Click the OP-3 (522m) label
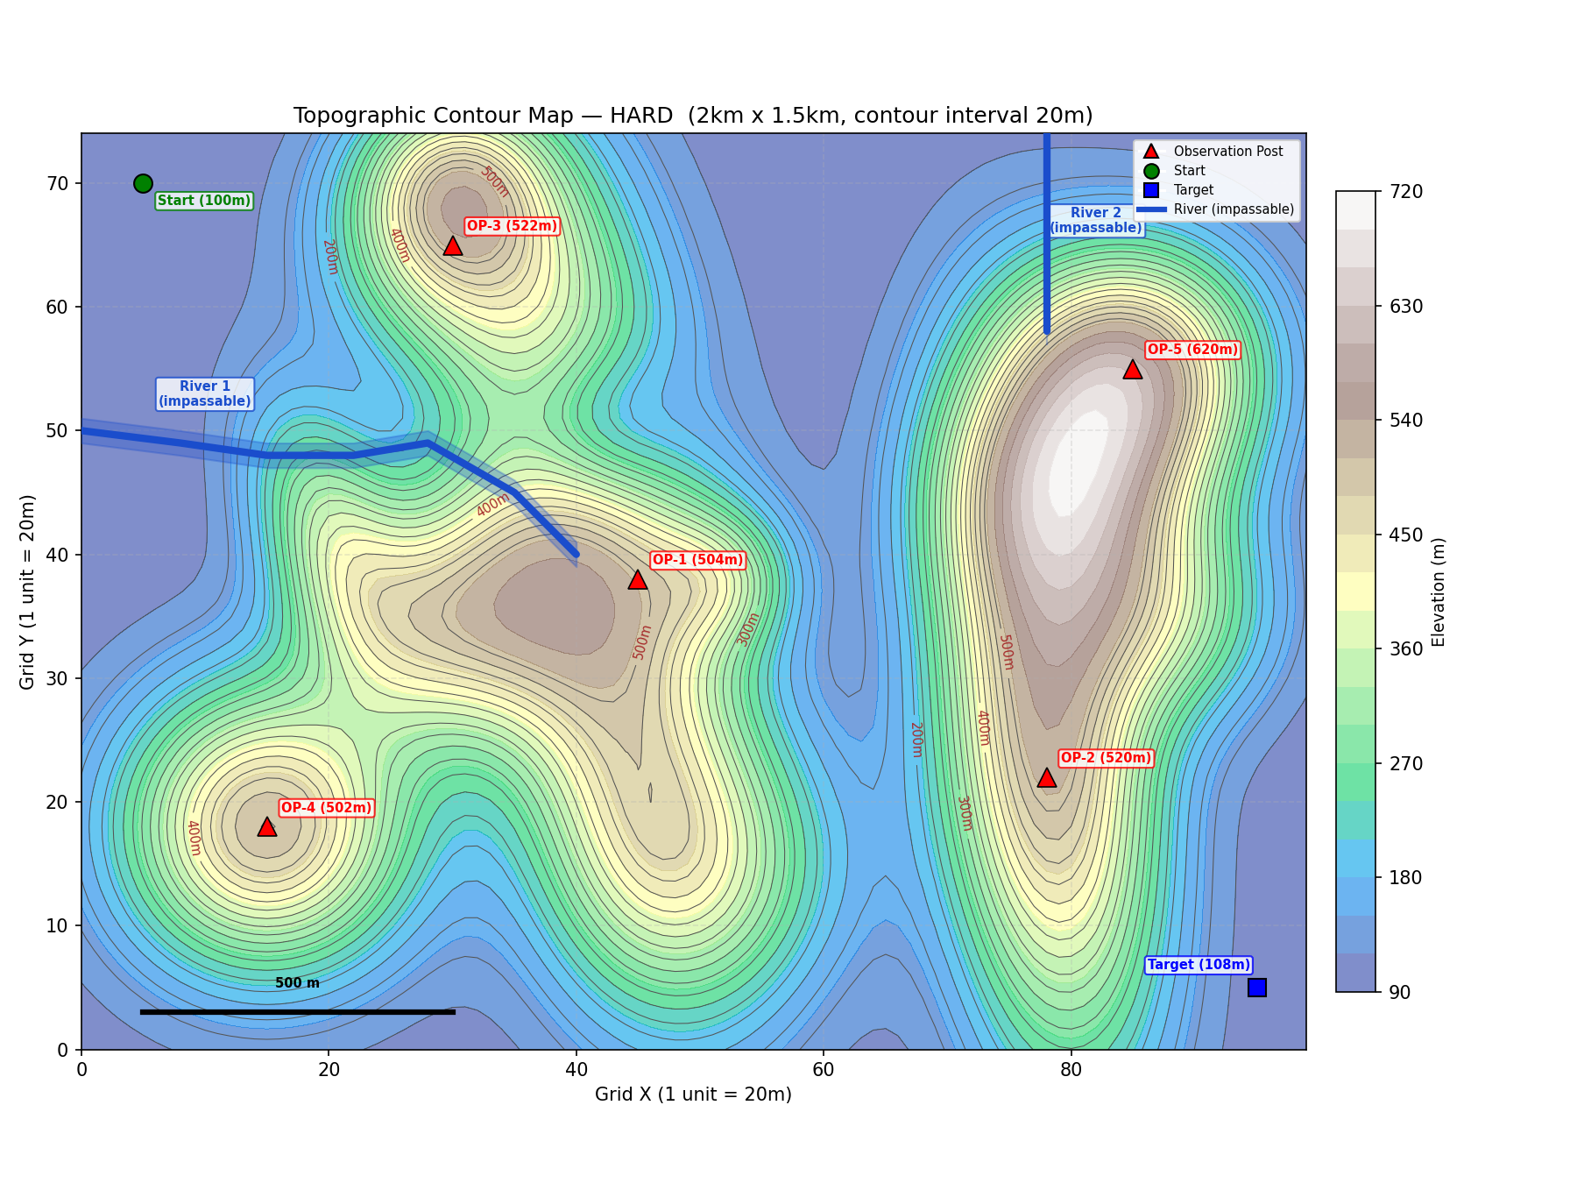Viewport: 1577px width, 1183px height. click(x=512, y=226)
